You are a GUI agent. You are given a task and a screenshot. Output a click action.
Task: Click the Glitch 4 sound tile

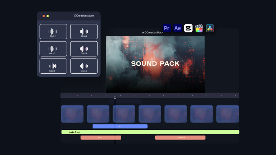pyautogui.click(x=84, y=49)
